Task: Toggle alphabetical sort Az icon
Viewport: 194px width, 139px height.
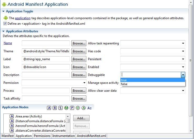Action: (x=90, y=108)
